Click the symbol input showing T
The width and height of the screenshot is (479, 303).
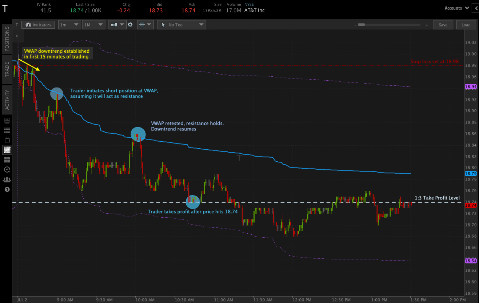click(x=16, y=24)
